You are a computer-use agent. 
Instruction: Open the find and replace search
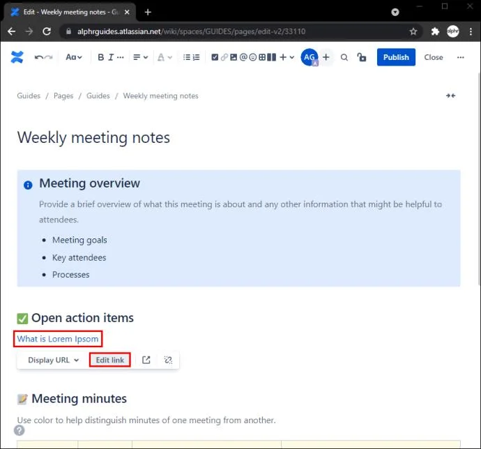click(344, 57)
